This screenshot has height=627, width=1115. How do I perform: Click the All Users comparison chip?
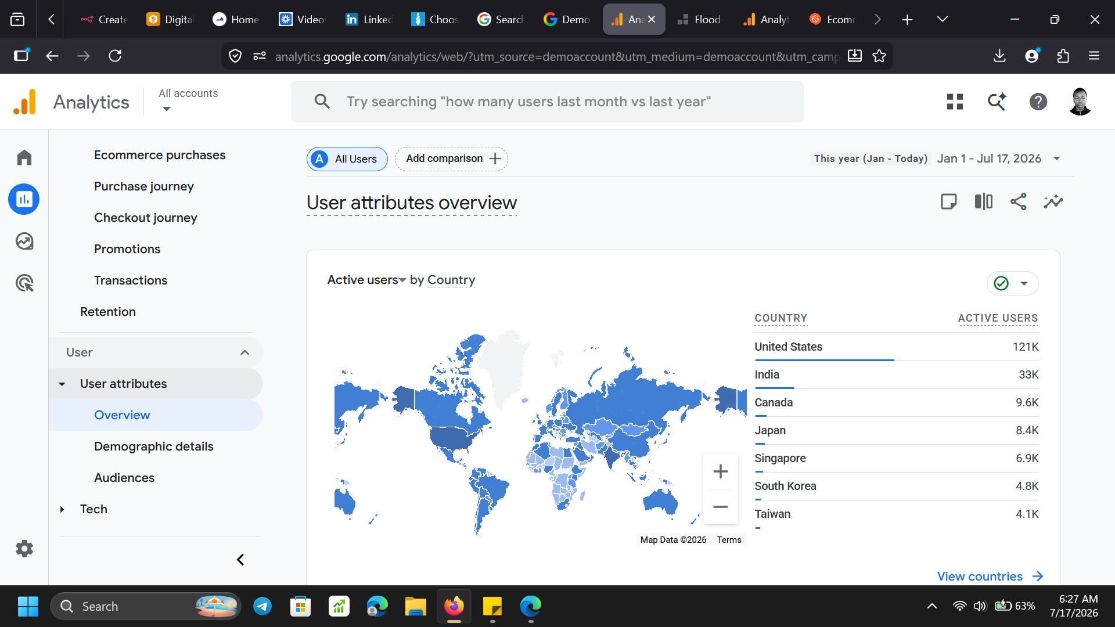[347, 159]
